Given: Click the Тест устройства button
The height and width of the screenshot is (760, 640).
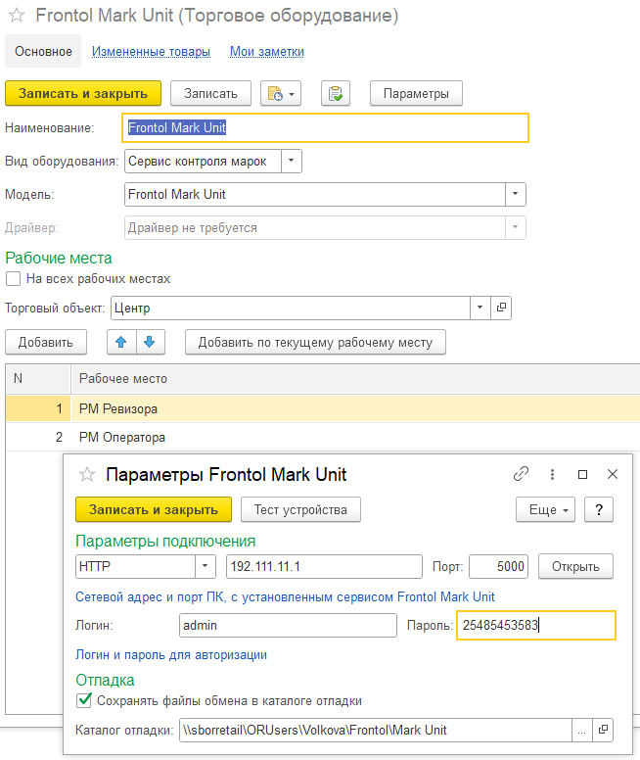Looking at the screenshot, I should point(300,509).
